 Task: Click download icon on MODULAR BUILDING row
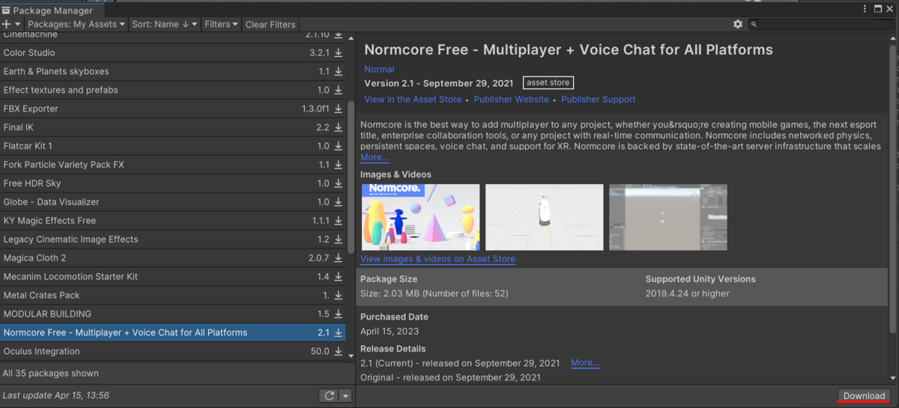coord(339,314)
